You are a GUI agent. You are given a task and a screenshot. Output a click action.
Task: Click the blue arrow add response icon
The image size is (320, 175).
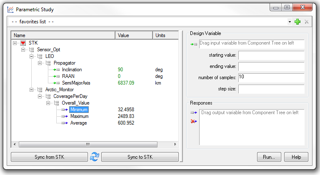coord(193,113)
